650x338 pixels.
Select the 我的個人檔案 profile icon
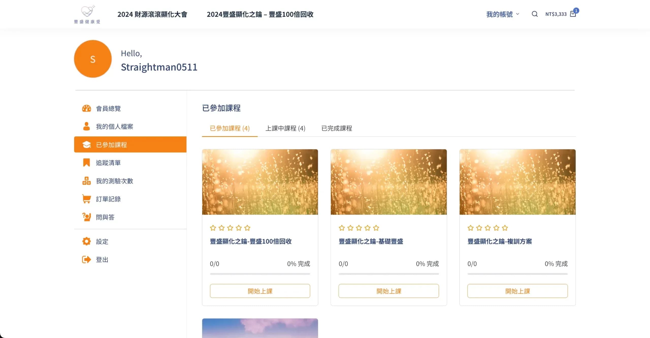click(x=86, y=126)
